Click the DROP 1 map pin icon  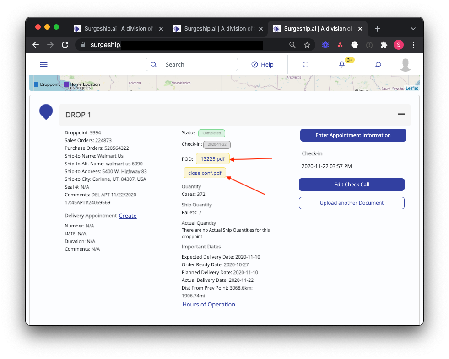tap(46, 111)
